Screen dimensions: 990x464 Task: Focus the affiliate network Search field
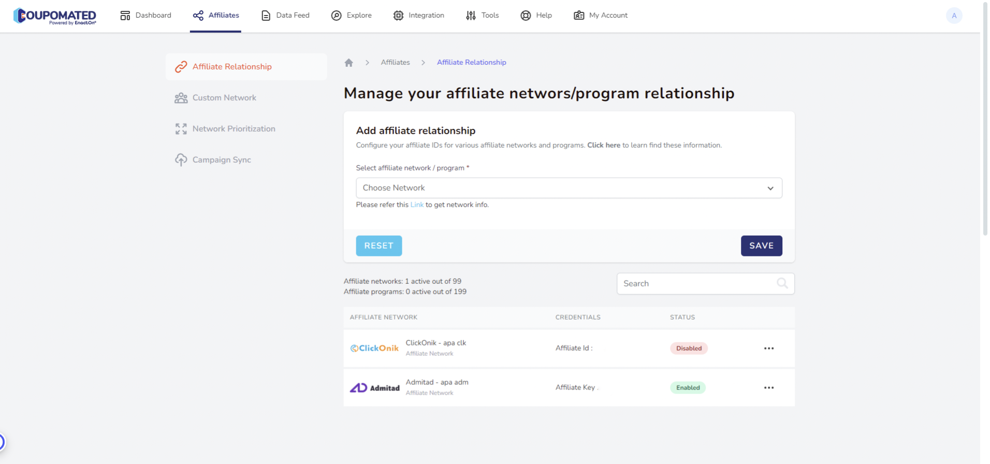click(696, 284)
